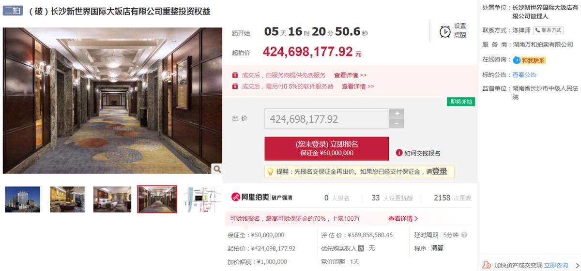Click the info icon beside 如何交钱报名
581x271 pixels.
[x=399, y=153]
